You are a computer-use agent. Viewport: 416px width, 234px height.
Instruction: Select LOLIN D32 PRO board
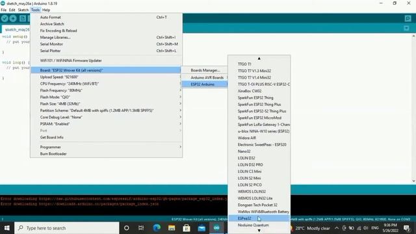point(259,164)
